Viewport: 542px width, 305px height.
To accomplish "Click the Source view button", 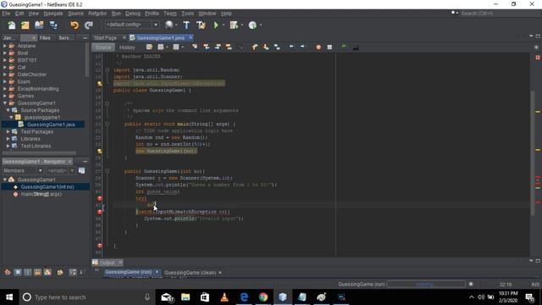I will tap(103, 47).
